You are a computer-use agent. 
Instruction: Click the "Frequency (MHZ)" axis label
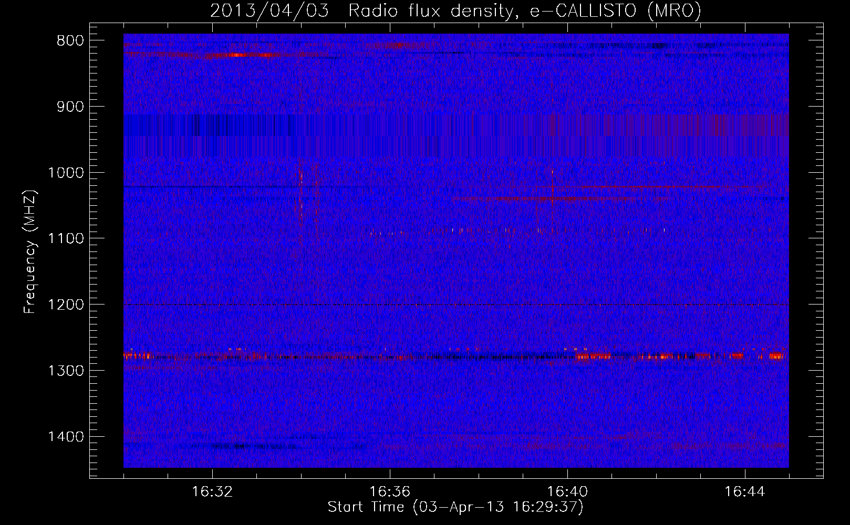29,252
